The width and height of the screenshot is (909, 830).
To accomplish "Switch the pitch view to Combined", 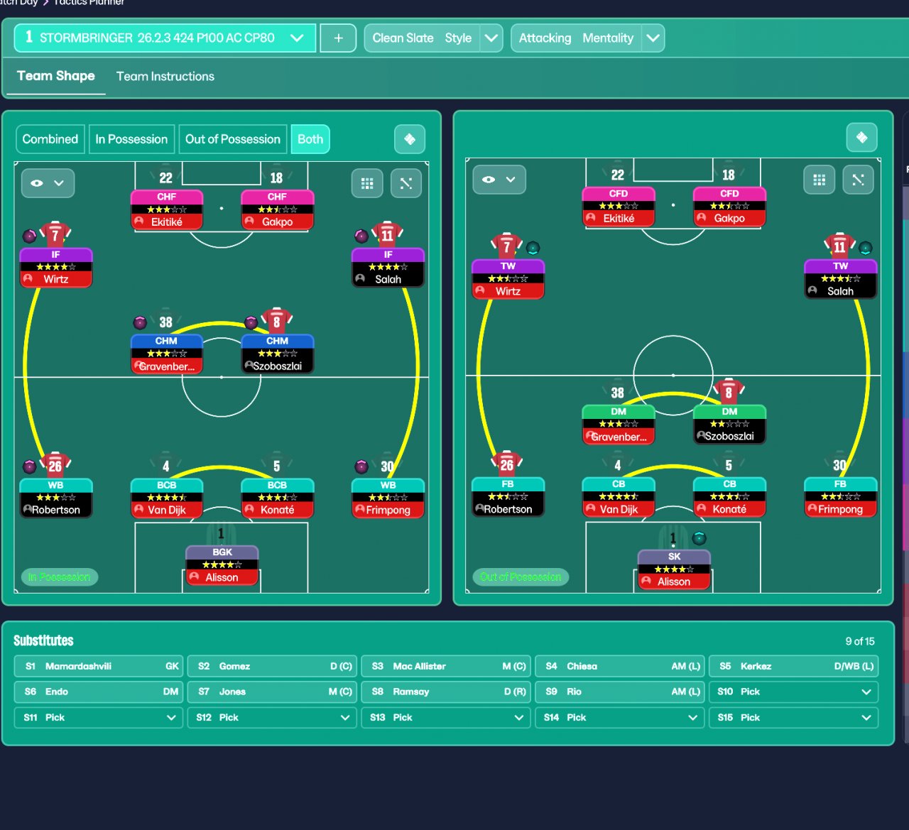I will coord(50,139).
